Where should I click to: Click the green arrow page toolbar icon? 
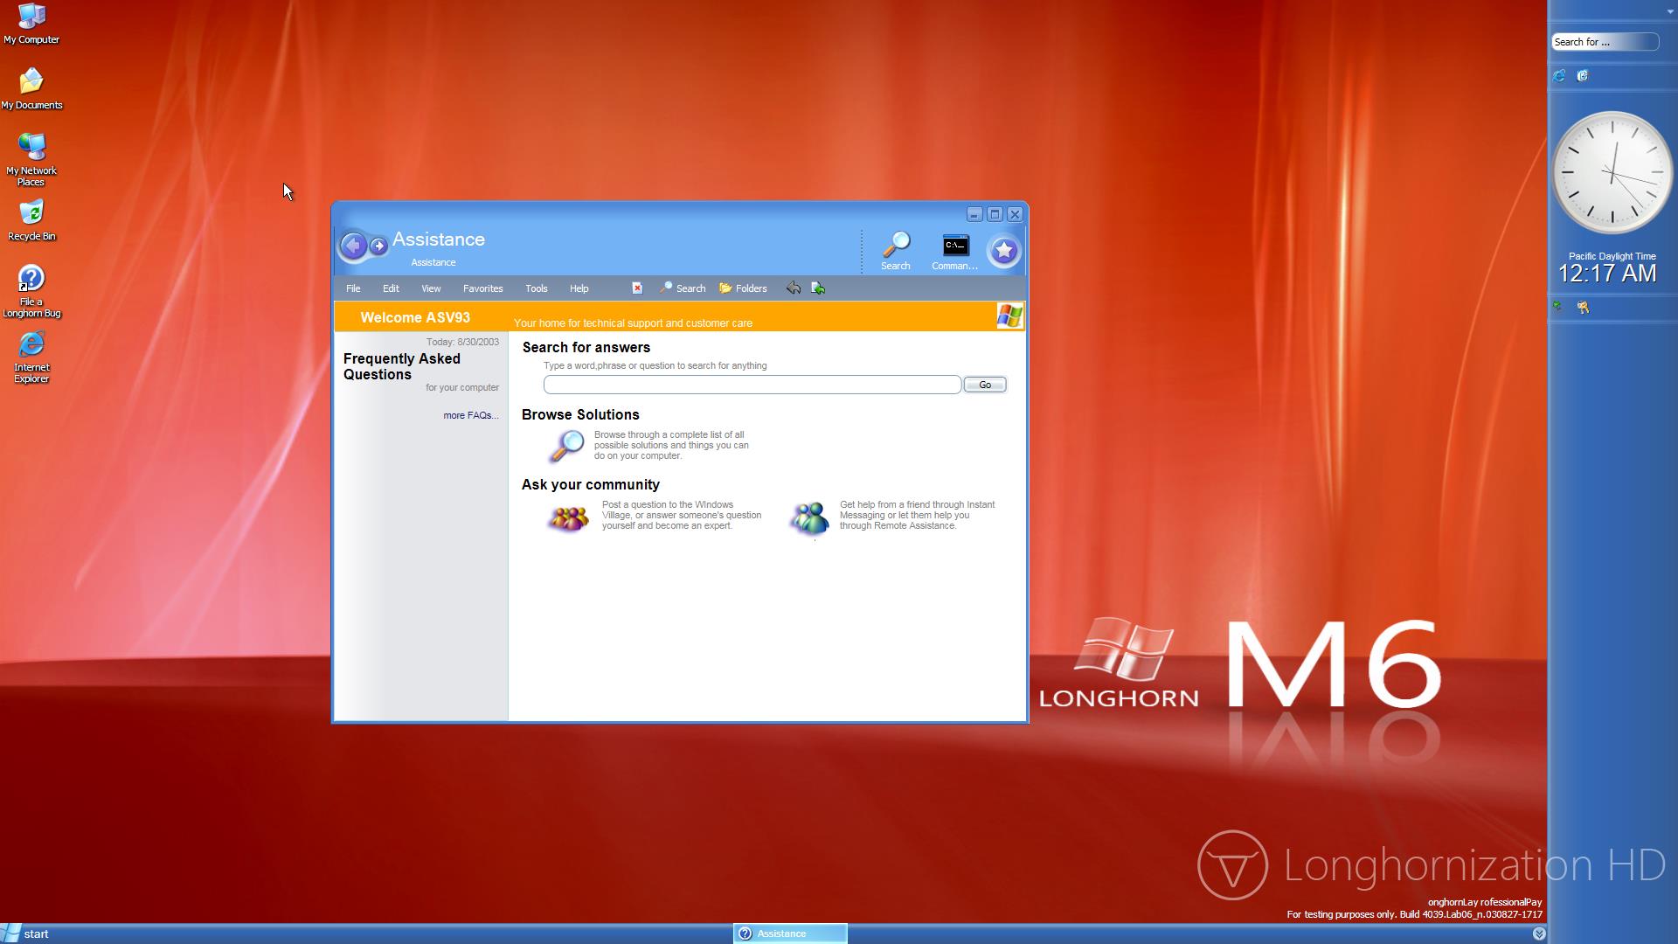pos(818,288)
